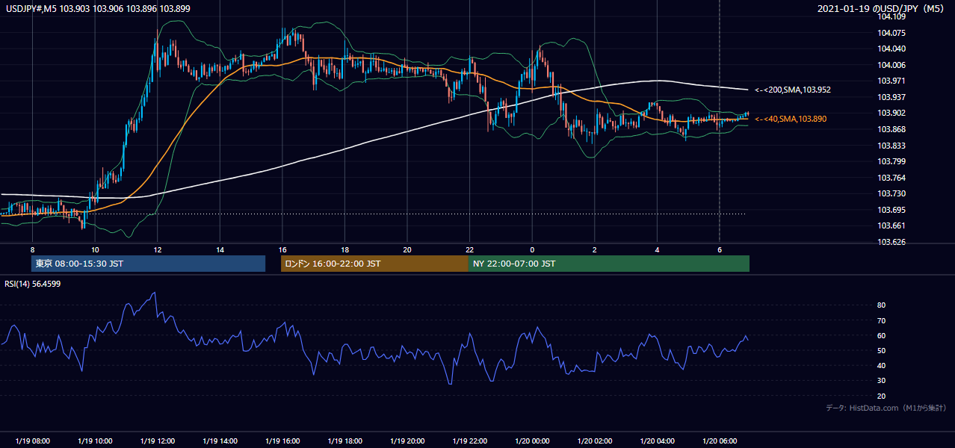The height and width of the screenshot is (448, 955).
Task: Click price axis value 104.040
Action: click(x=893, y=49)
